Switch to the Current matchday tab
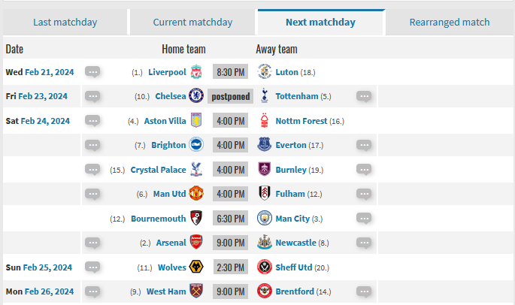 point(192,22)
